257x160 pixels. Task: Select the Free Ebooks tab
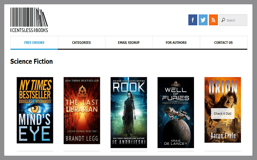(34, 42)
